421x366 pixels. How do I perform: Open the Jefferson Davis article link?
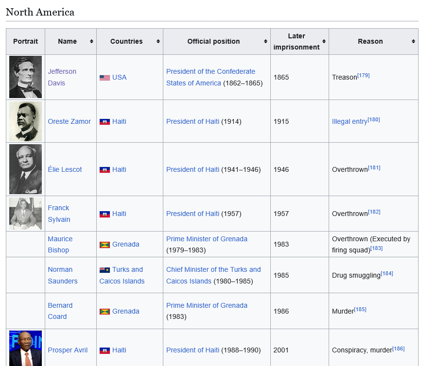coord(62,77)
